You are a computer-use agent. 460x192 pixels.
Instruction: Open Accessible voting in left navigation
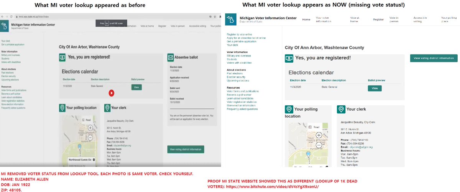pos(197,26)
